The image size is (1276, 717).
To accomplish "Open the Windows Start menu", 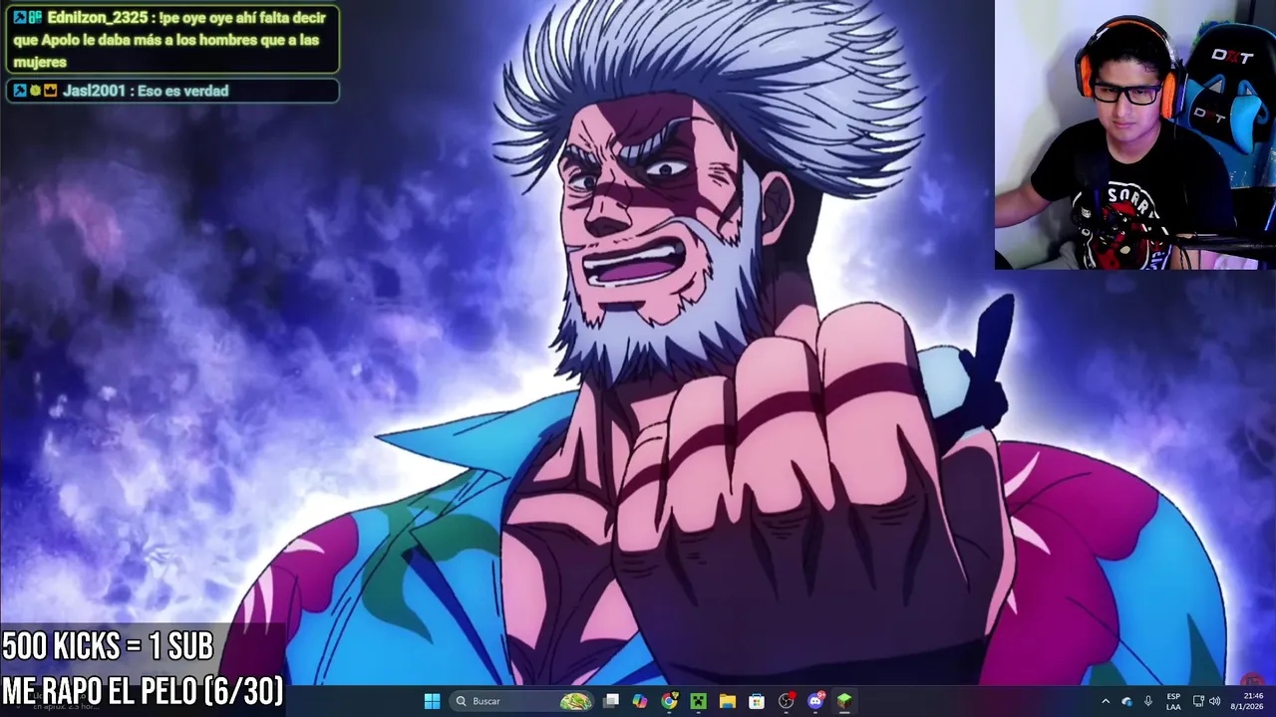I will [x=433, y=701].
